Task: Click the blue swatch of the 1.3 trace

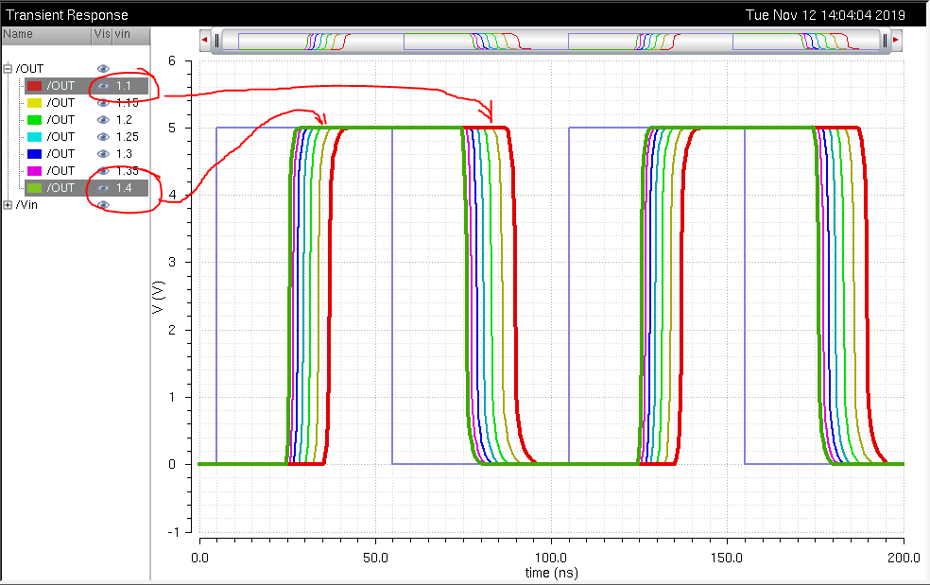Action: point(34,154)
